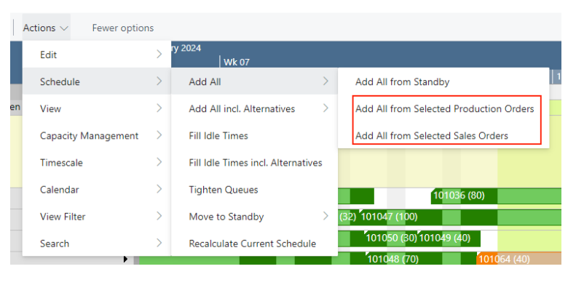Expand the View submenu arrow
The width and height of the screenshot is (584, 293).
159,108
